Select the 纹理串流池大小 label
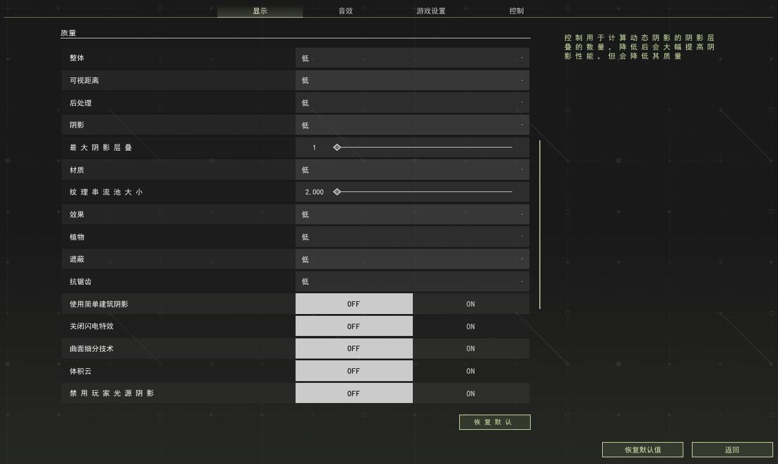Viewport: 778px width, 464px height. click(106, 192)
